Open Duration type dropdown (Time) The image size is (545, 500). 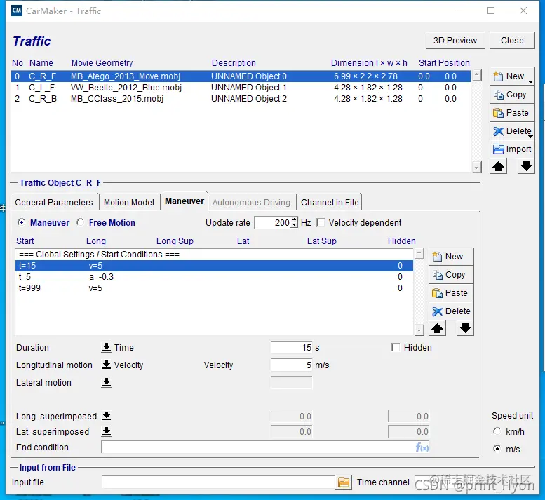107,347
